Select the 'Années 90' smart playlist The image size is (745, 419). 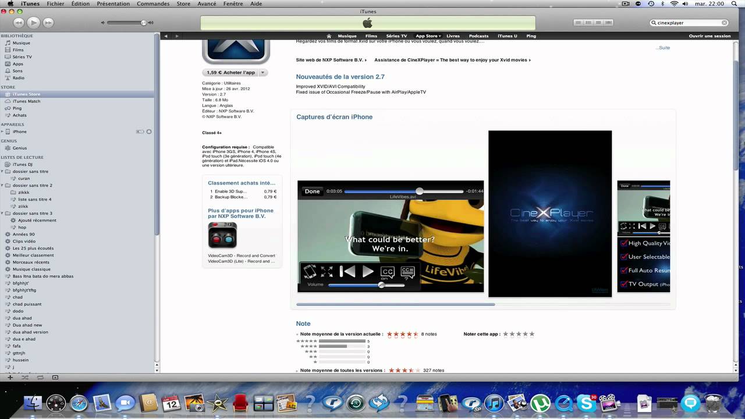point(23,235)
